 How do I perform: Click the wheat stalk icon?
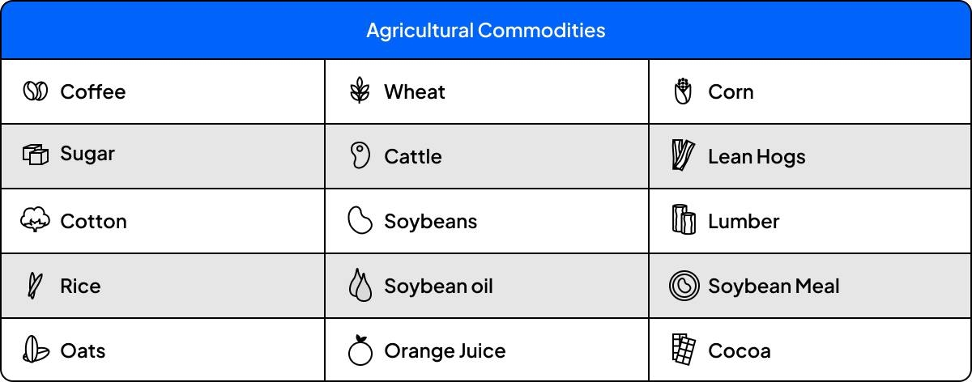[360, 91]
